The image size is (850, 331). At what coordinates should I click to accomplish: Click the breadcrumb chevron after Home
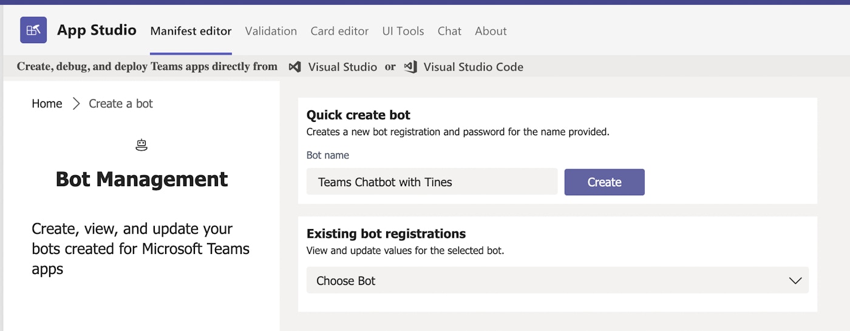pos(76,104)
